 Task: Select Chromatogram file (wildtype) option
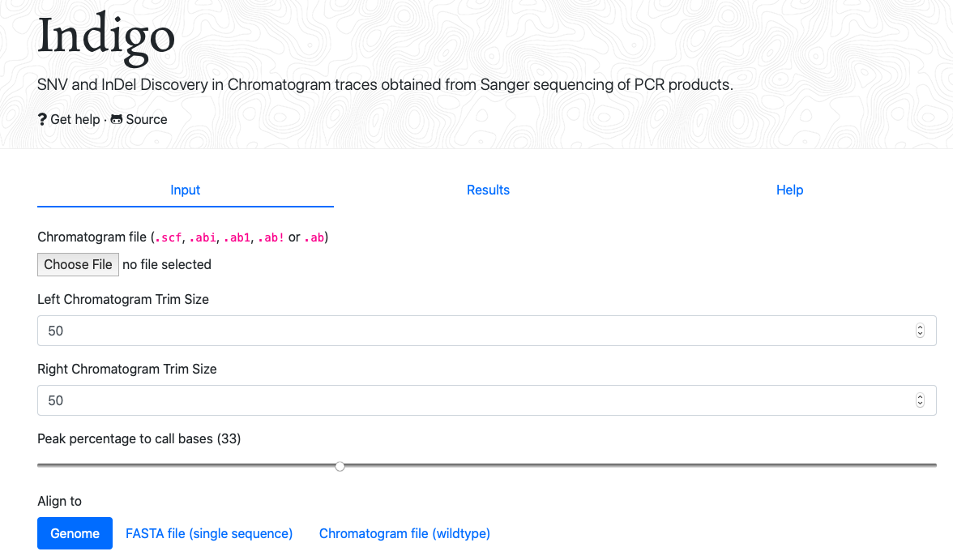[405, 533]
